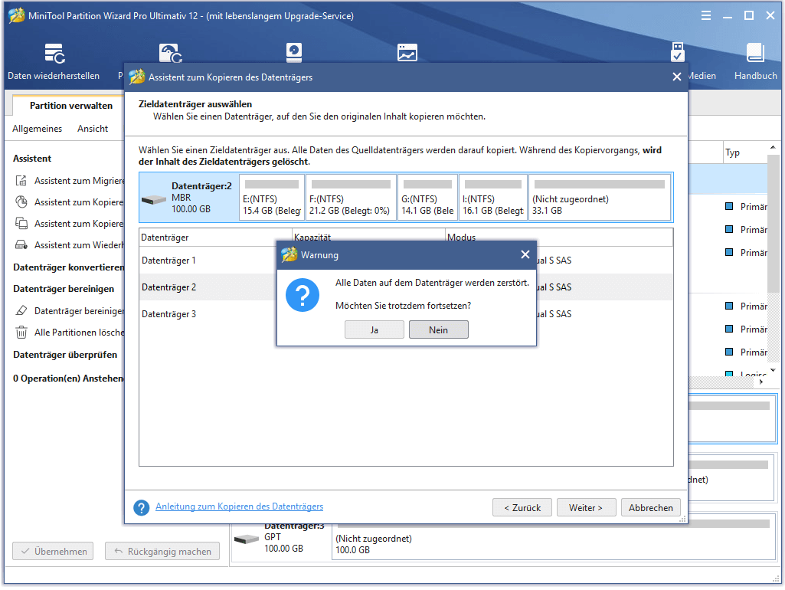
Task: Click the Weiter button
Action: (586, 508)
